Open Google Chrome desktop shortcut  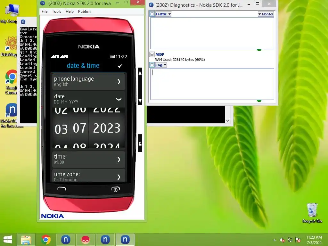(11, 82)
